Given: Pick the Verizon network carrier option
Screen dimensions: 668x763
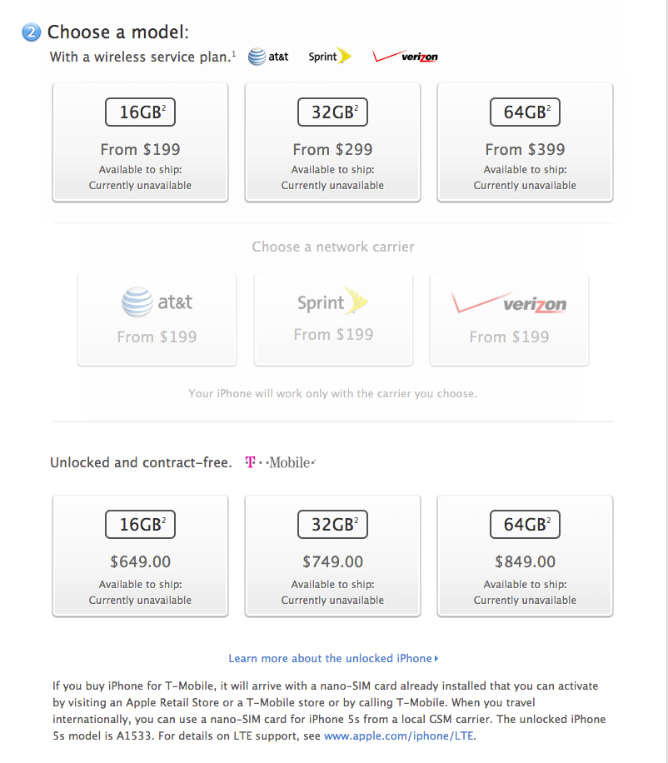Looking at the screenshot, I should (509, 320).
